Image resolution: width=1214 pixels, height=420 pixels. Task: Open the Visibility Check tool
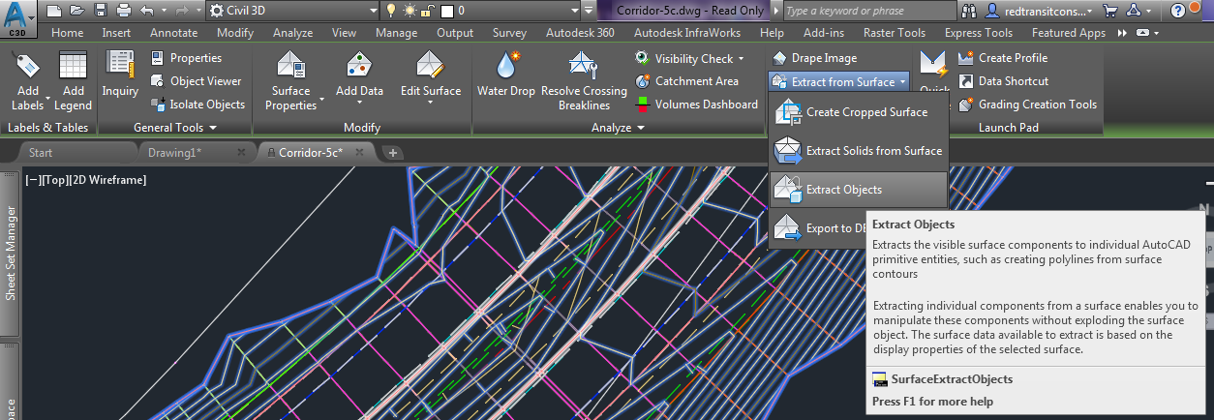[690, 58]
